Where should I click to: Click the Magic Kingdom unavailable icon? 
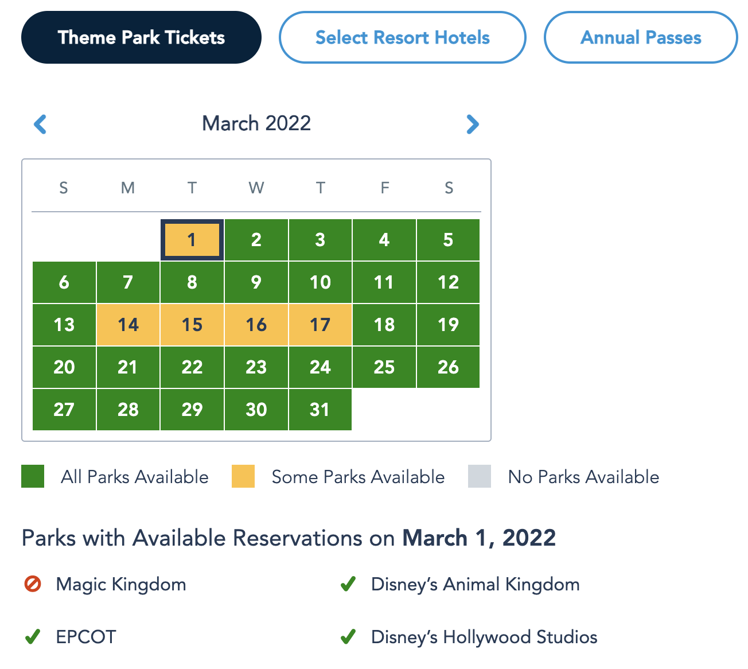pos(33,584)
